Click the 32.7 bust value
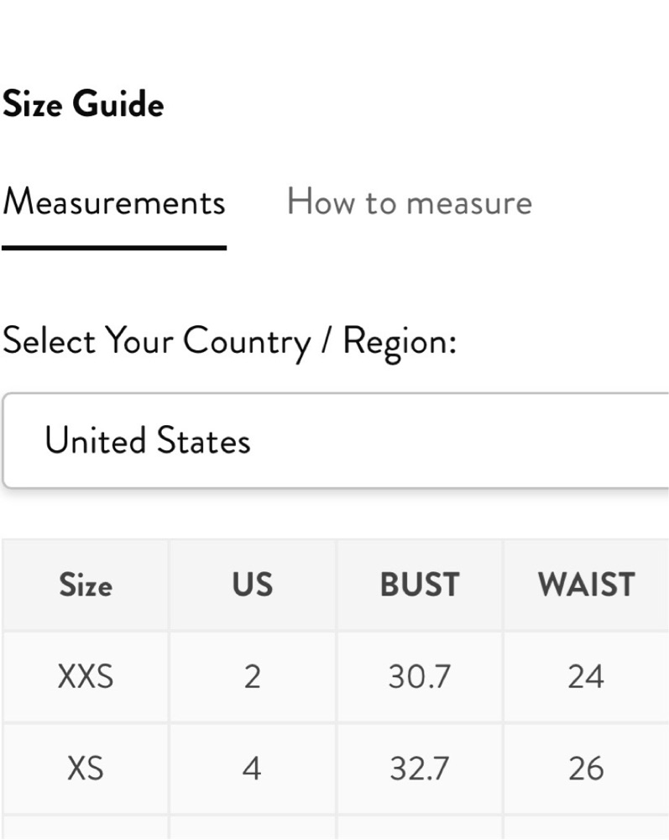The image size is (669, 840). click(x=420, y=769)
